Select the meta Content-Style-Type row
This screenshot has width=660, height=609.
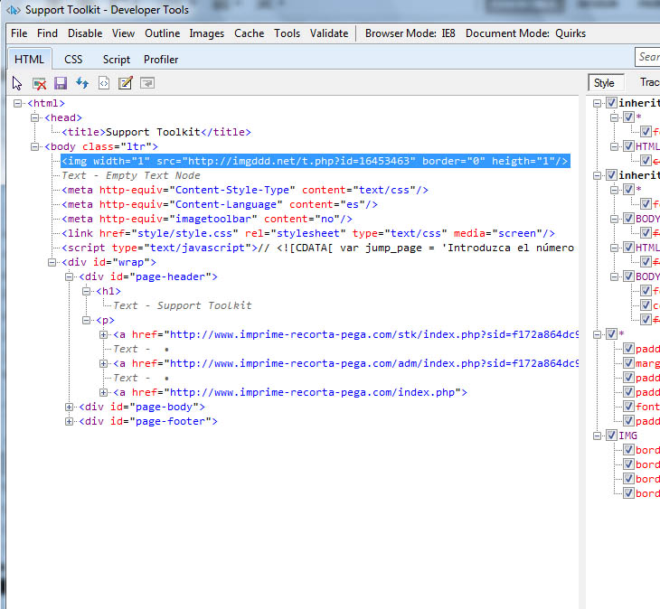click(x=245, y=190)
